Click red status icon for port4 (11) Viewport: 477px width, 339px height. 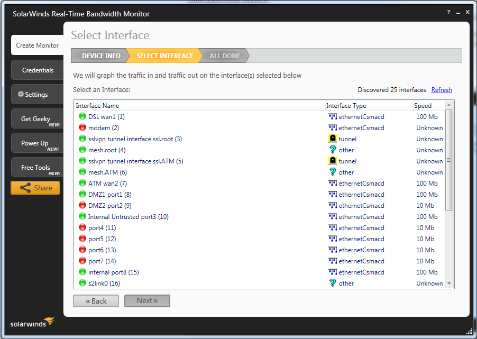(x=82, y=227)
